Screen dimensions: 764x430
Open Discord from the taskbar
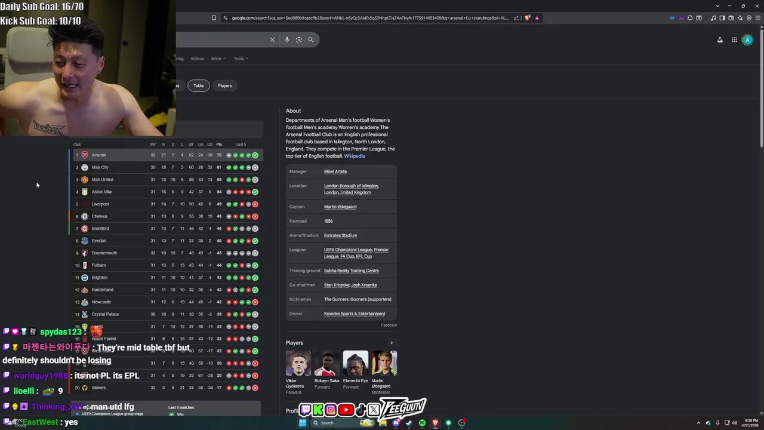396,423
